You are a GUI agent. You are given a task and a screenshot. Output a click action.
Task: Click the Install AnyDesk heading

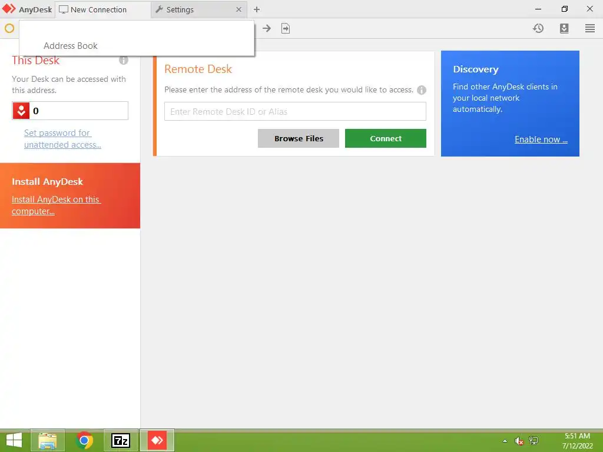coord(47,182)
